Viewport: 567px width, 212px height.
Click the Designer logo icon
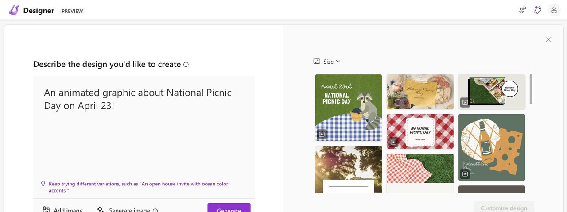click(x=14, y=10)
